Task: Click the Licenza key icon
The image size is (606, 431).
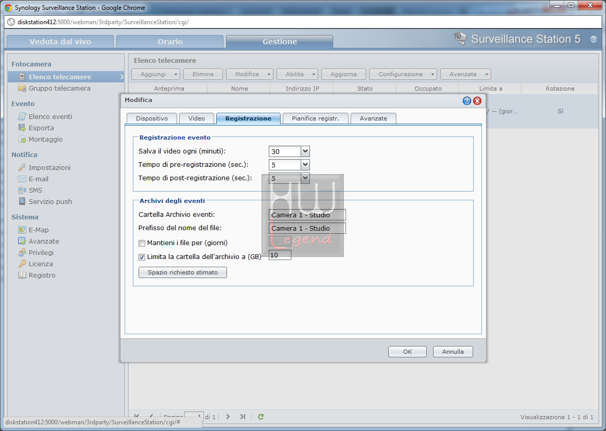Action: point(22,264)
